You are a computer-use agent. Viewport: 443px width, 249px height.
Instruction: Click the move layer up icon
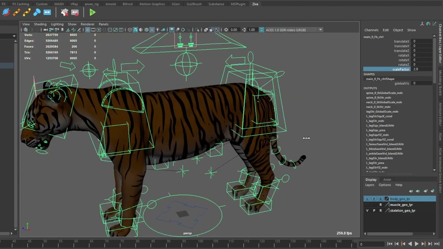pyautogui.click(x=411, y=191)
